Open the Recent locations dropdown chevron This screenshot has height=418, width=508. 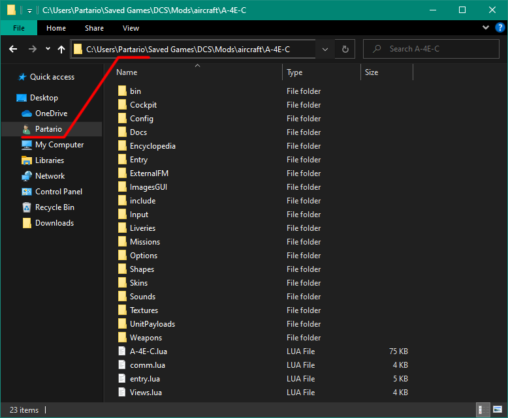pos(48,49)
